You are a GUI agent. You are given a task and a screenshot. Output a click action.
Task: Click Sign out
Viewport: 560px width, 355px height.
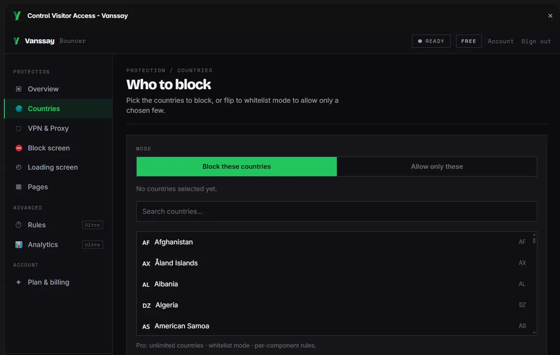[x=536, y=41]
